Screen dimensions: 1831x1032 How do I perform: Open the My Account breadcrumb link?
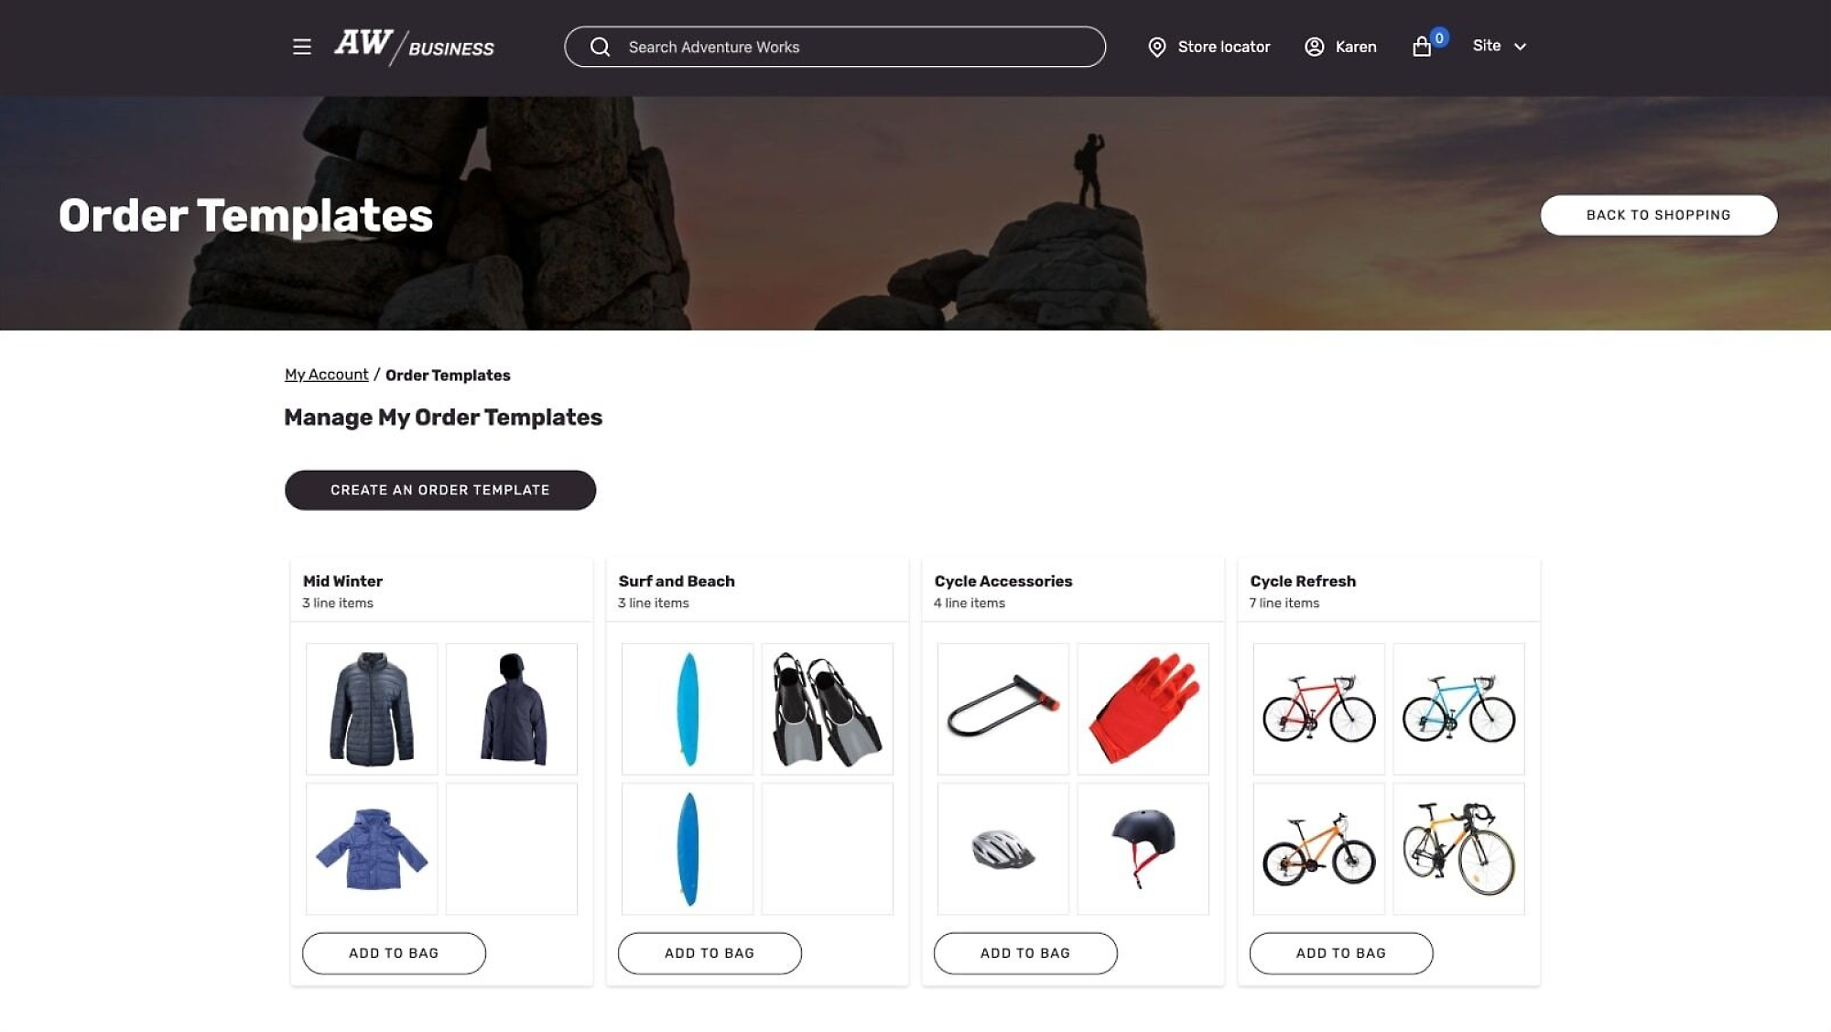click(326, 375)
